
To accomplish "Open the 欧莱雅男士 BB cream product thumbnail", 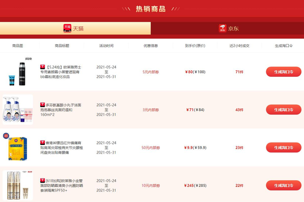I will click(x=18, y=72).
